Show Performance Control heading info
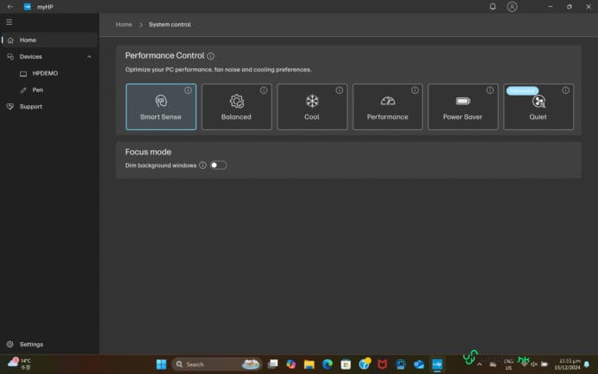Image resolution: width=598 pixels, height=374 pixels. click(210, 56)
